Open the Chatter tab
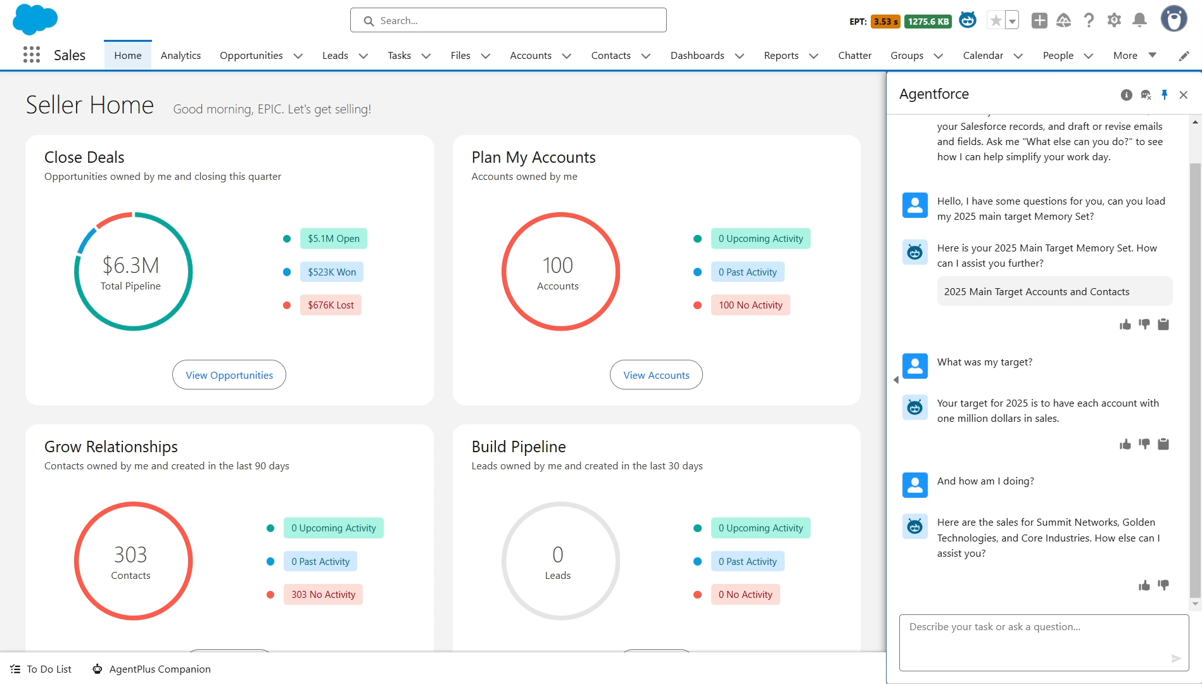 coord(854,56)
